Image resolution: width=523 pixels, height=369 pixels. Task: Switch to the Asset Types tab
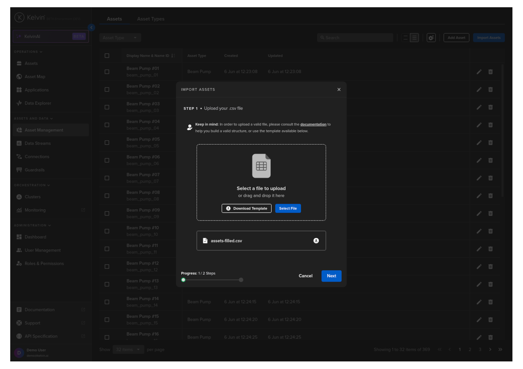pos(151,19)
